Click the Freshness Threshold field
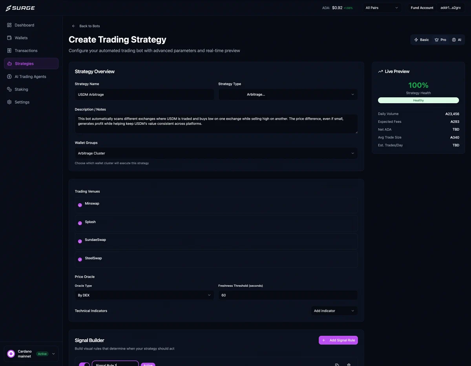 pos(288,295)
